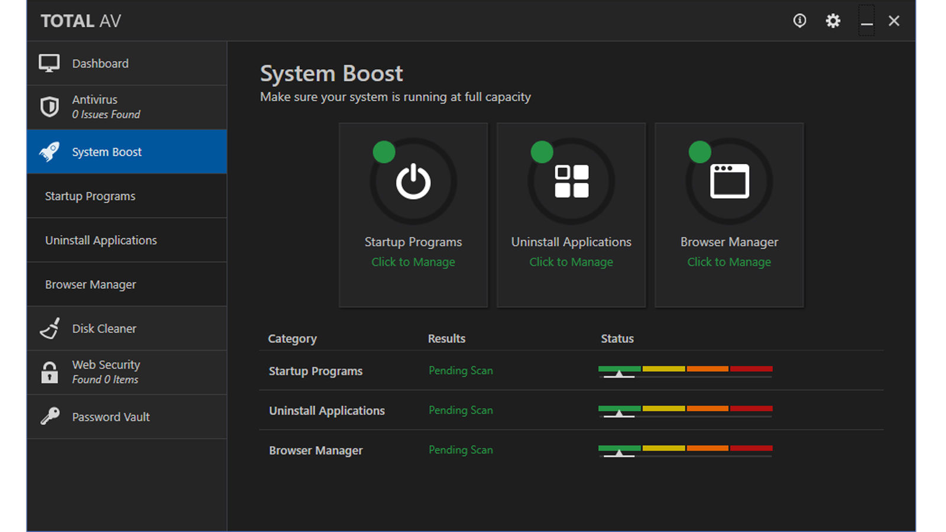
Task: Open settings with the gear icon
Action: (x=832, y=21)
